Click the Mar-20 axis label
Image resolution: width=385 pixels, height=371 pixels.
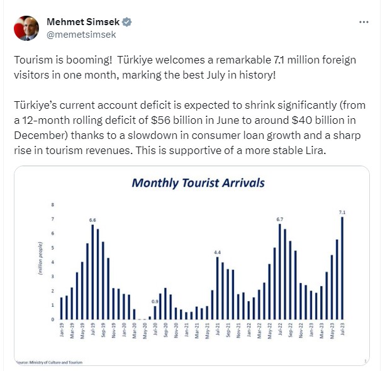[x=134, y=331]
